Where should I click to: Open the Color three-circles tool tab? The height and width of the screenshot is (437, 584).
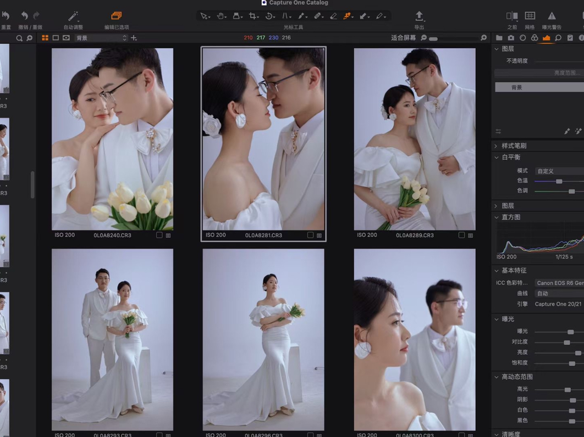point(535,37)
